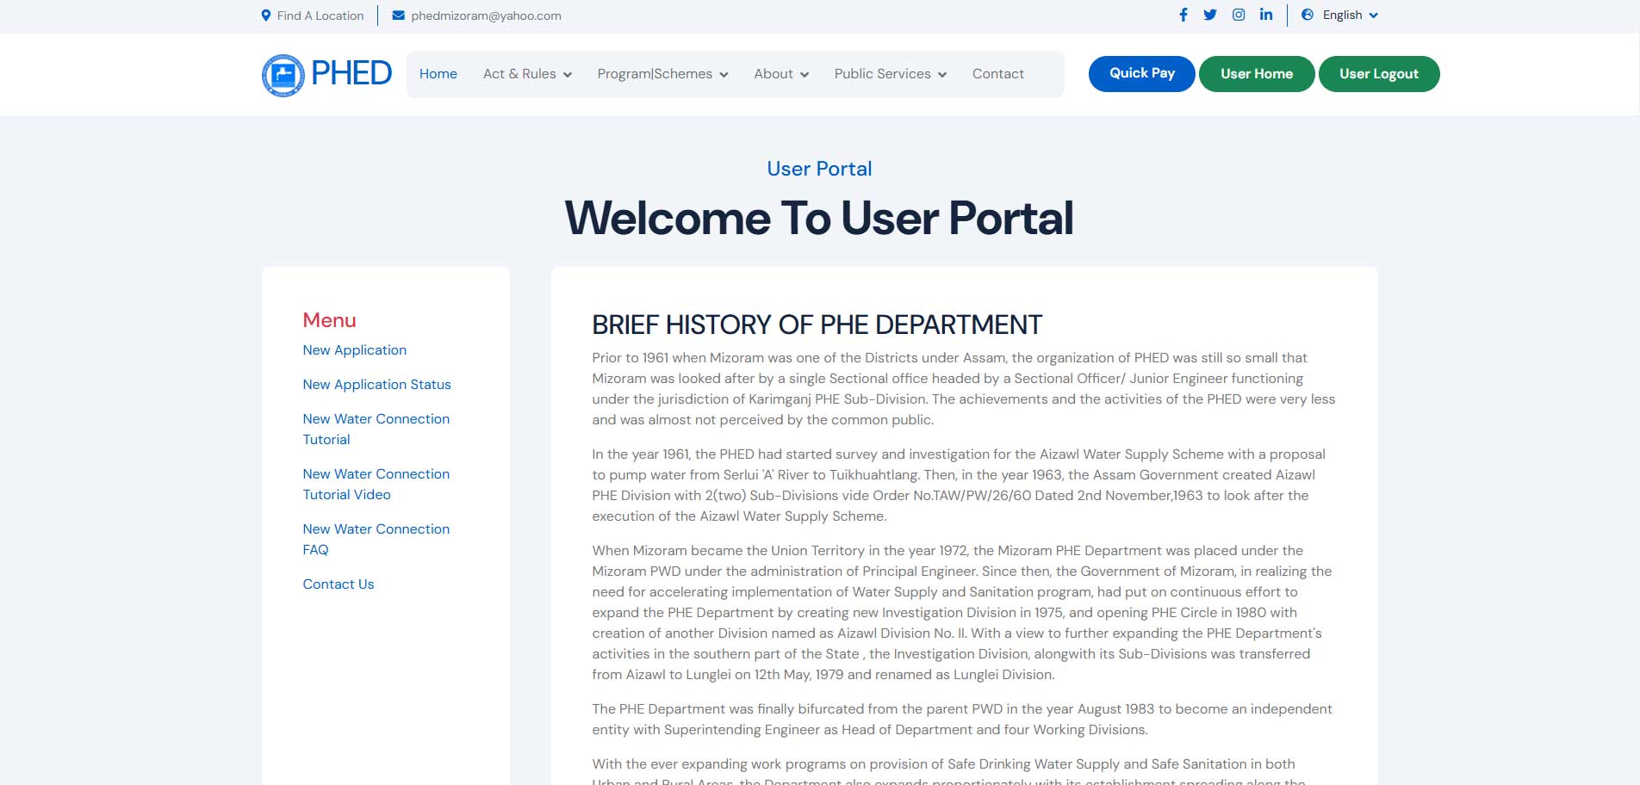1640x785 pixels.
Task: Click Find A Location link
Action: point(320,15)
